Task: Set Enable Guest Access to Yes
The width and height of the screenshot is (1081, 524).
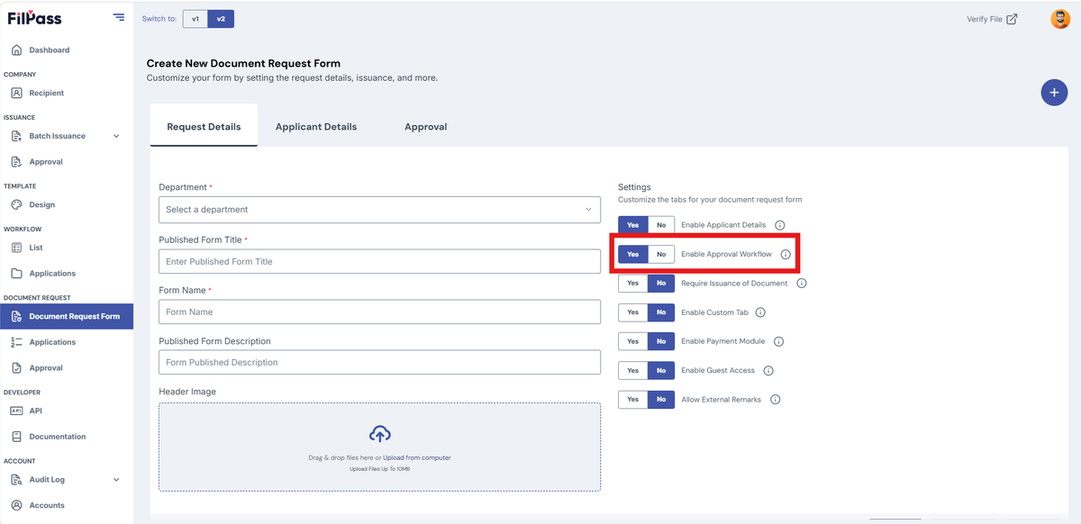Action: [633, 370]
